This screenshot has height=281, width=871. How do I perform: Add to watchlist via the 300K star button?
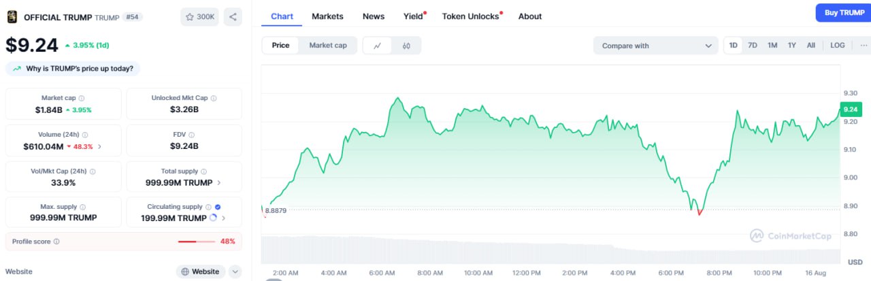pos(199,17)
